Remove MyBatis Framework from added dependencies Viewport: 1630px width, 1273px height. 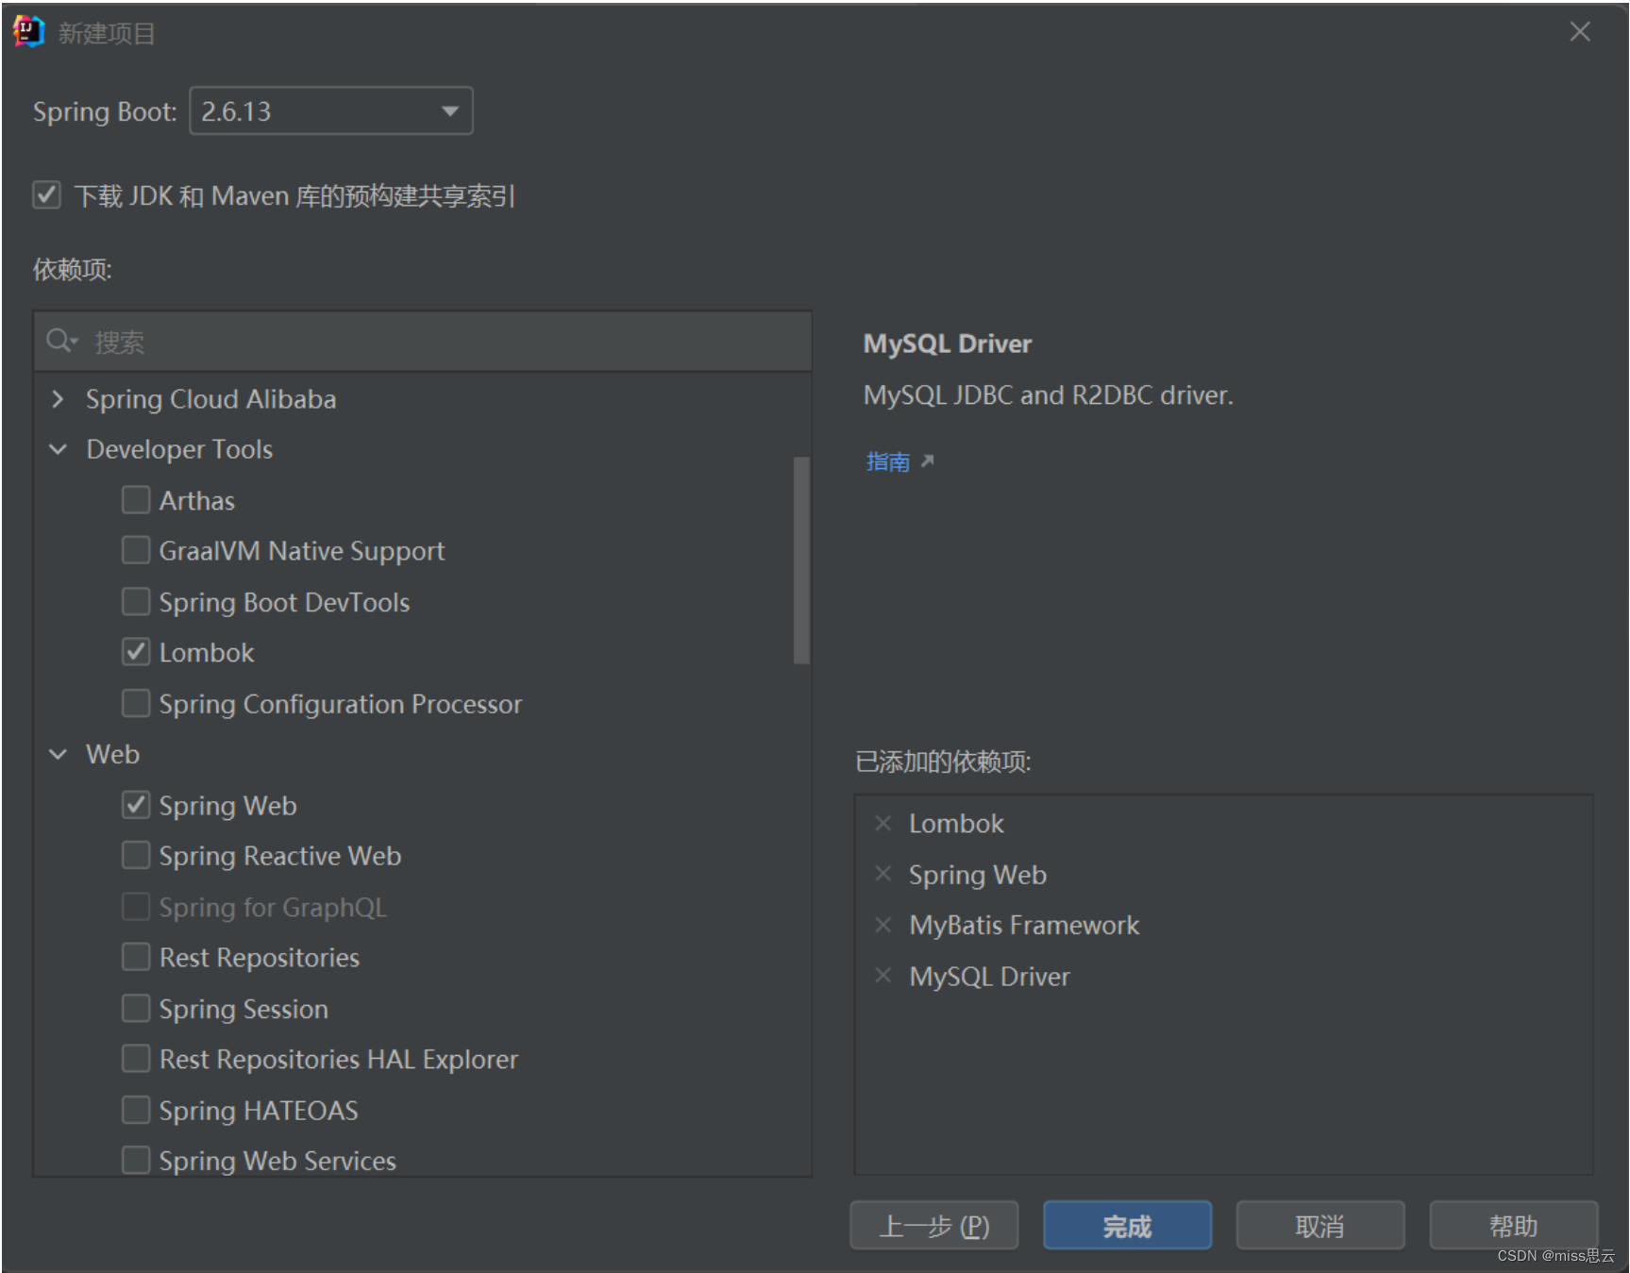pos(882,925)
